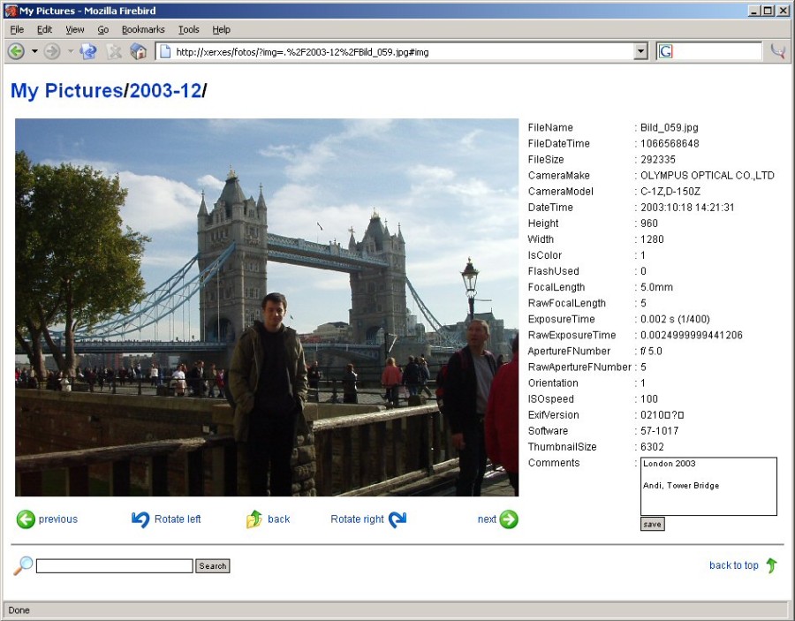This screenshot has height=621, width=795.
Task: Open the back button history dropdown arrow
Action: click(x=34, y=51)
